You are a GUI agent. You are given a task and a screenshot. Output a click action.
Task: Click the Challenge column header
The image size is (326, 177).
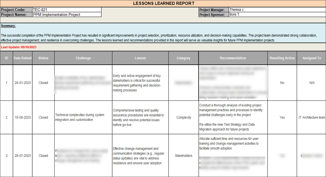(x=83, y=58)
